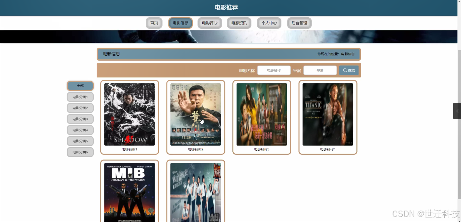Viewport: 461px width, 222px height.
Task: Open the 电影评分 tab
Action: (210, 23)
